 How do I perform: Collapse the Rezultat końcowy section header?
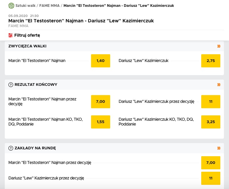point(114,85)
